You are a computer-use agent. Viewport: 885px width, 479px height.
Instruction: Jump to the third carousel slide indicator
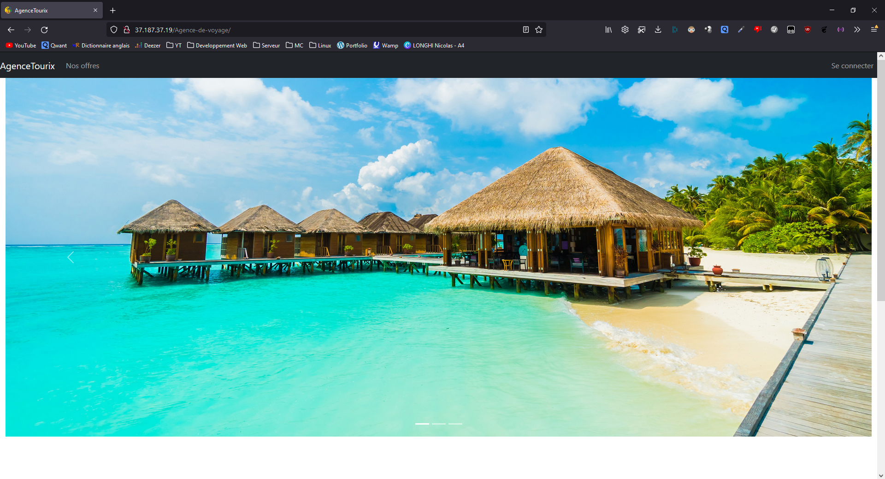[x=455, y=424]
